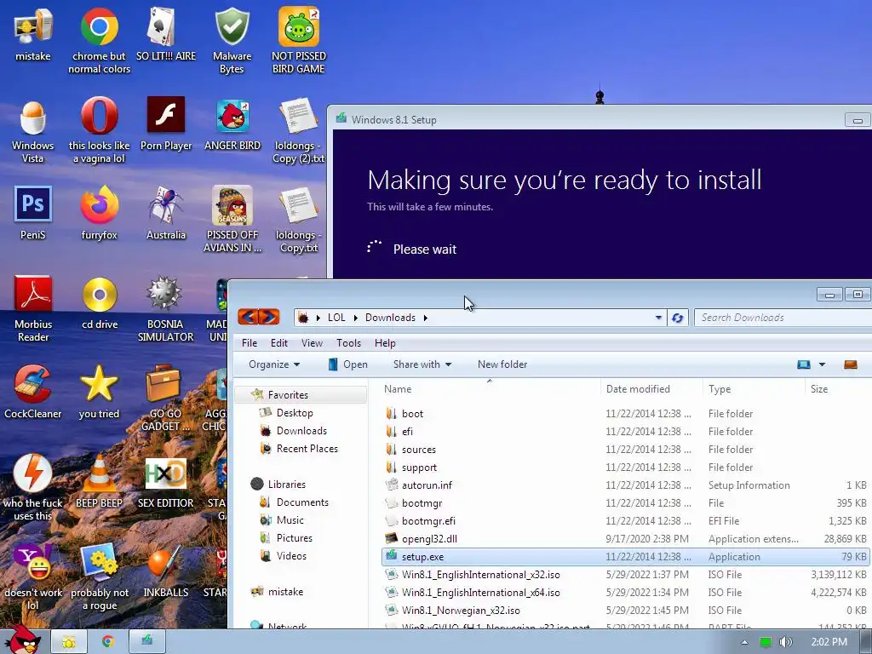This screenshot has width=872, height=654.
Task: Open the 'Share with' dropdown
Action: (422, 364)
